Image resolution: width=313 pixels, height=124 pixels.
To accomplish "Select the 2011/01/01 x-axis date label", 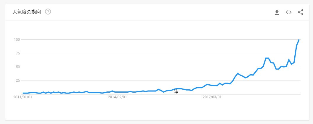I will pos(23,97).
